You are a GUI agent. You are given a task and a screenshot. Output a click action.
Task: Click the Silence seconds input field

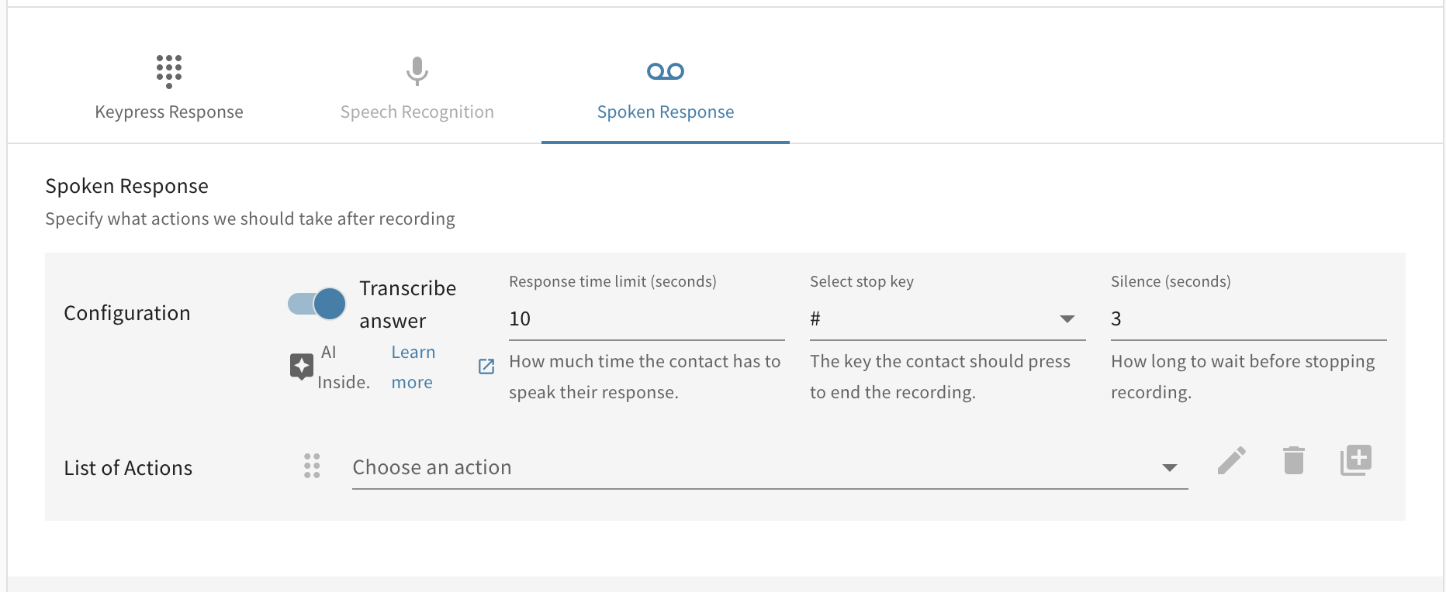pyautogui.click(x=1247, y=318)
